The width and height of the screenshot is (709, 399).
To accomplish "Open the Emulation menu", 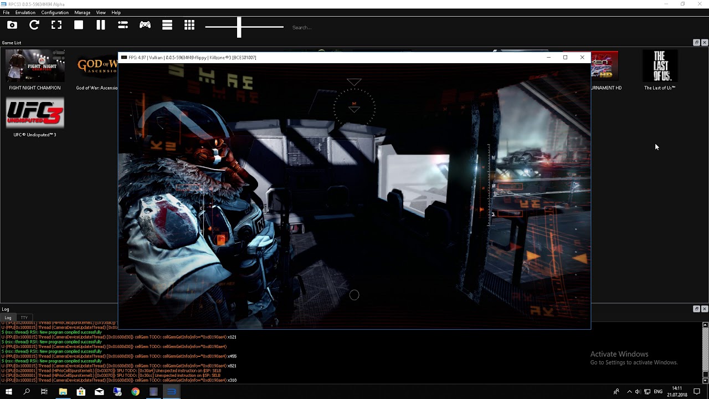I will tap(25, 12).
